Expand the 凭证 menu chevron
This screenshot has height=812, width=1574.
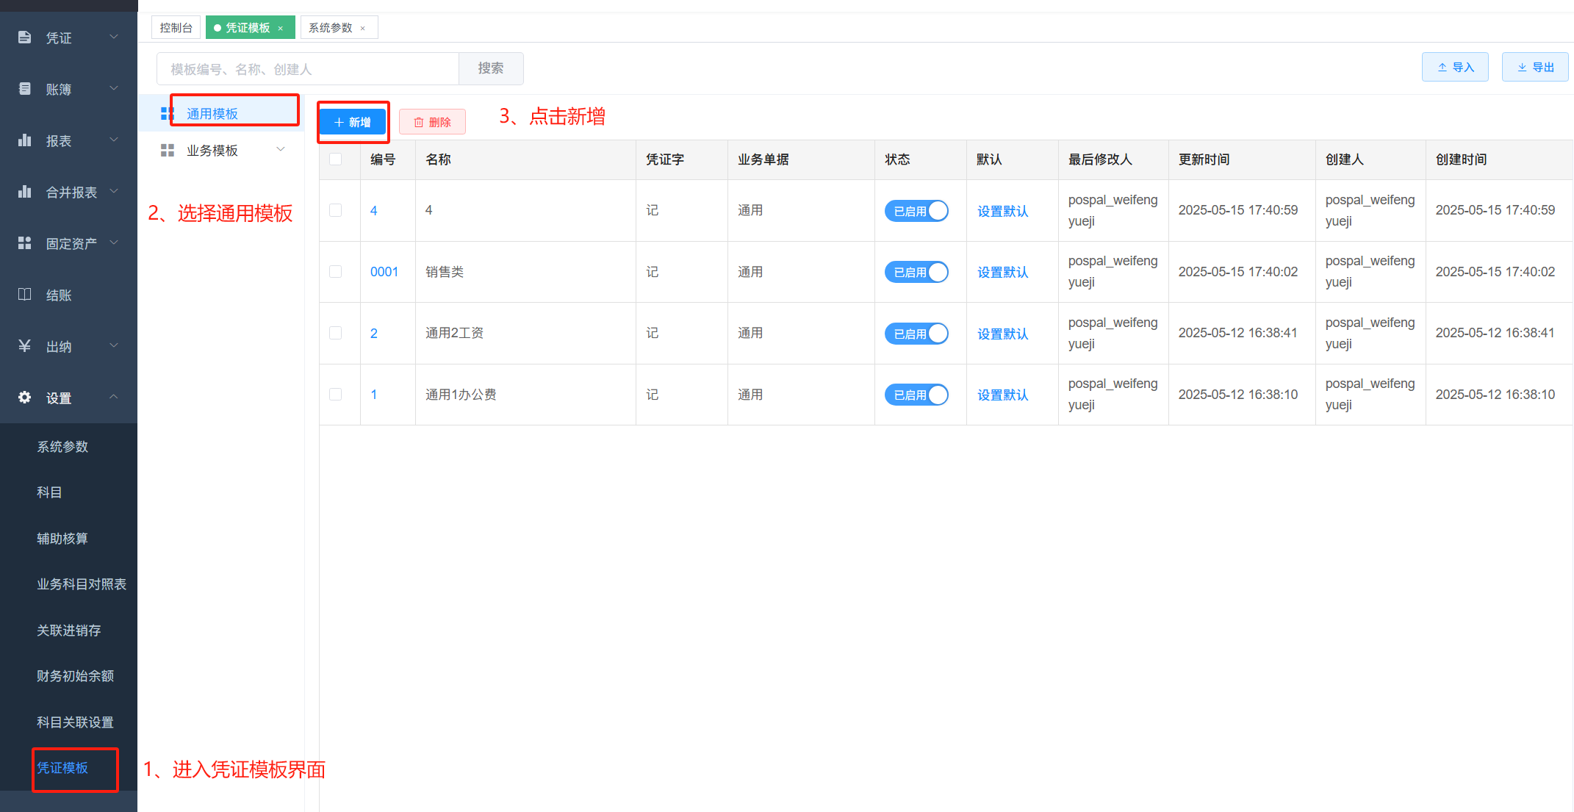point(114,36)
